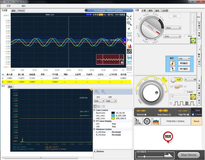This screenshot has height=160, width=205.
Task: Click the blue play icon in status banner
Action: pyautogui.click(x=86, y=10)
